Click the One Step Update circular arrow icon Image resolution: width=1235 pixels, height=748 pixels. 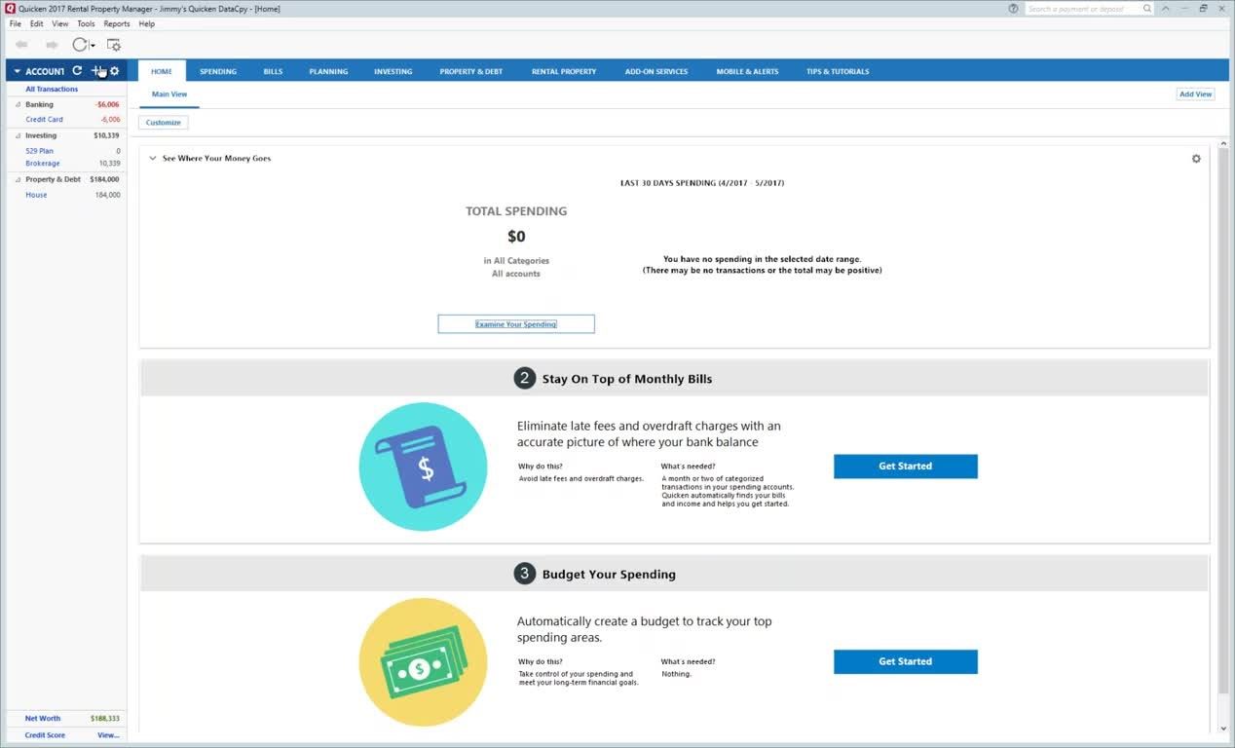[x=80, y=45]
